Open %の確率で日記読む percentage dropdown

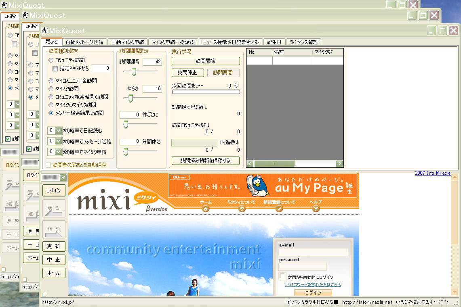click(x=59, y=130)
